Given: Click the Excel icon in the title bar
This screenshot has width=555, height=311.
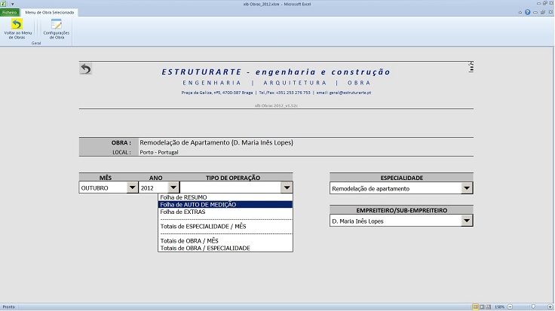Looking at the screenshot, I should [4, 5].
